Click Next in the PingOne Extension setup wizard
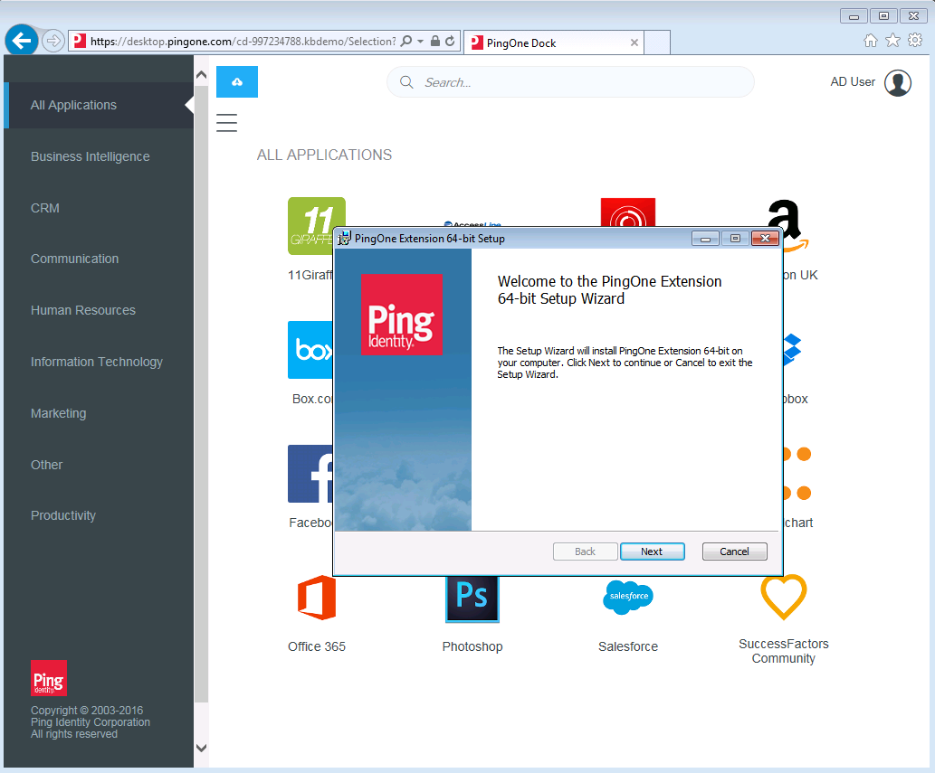This screenshot has height=773, width=935. [x=652, y=551]
